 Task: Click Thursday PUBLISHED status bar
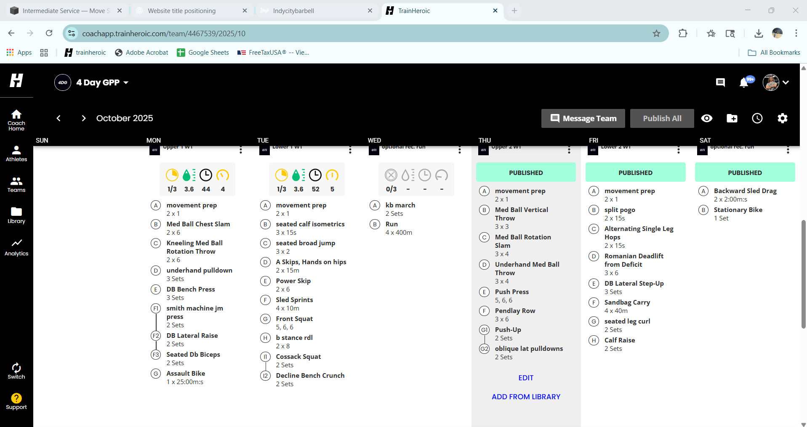click(x=526, y=172)
